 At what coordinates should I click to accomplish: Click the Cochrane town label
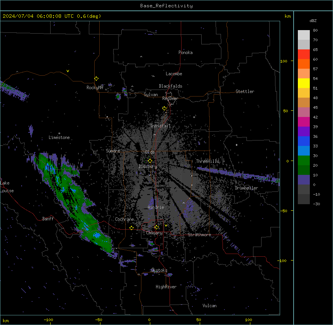pyautogui.click(x=124, y=219)
